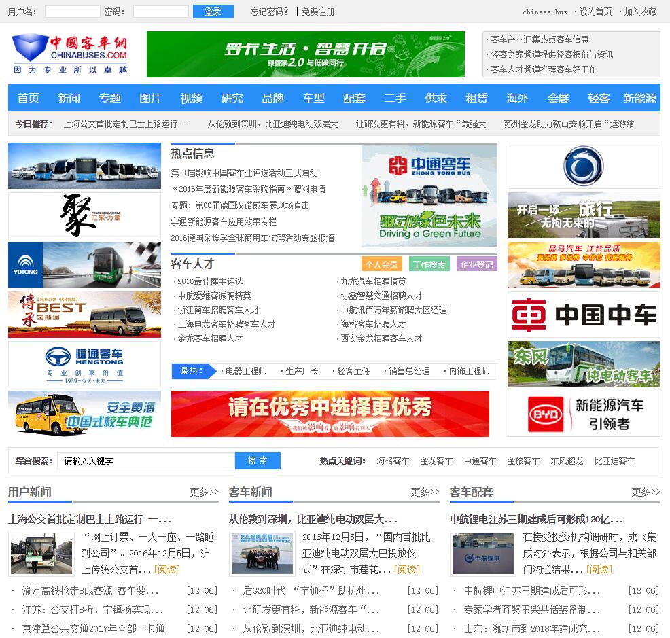Open the 新闻 nav item
Screen dimensions: 670x638
pos(69,99)
